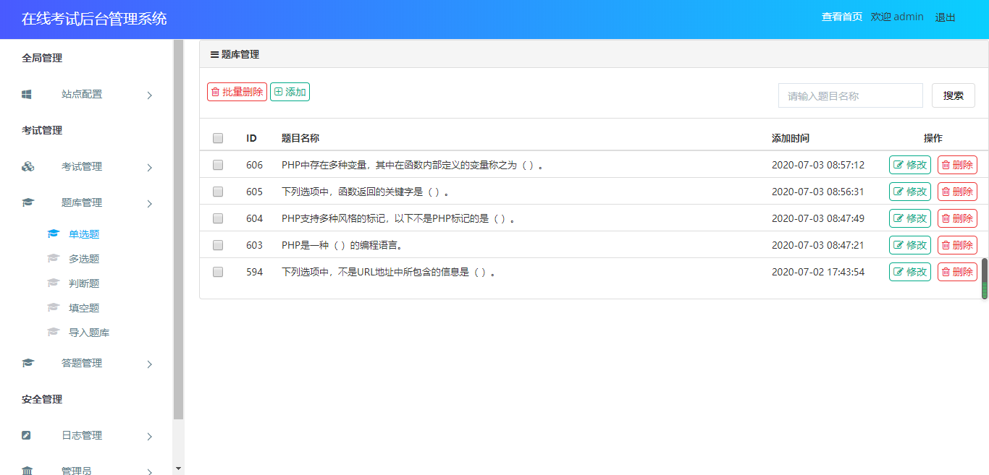Click the edit icon beside 日志管理
989x475 pixels.
pos(27,435)
